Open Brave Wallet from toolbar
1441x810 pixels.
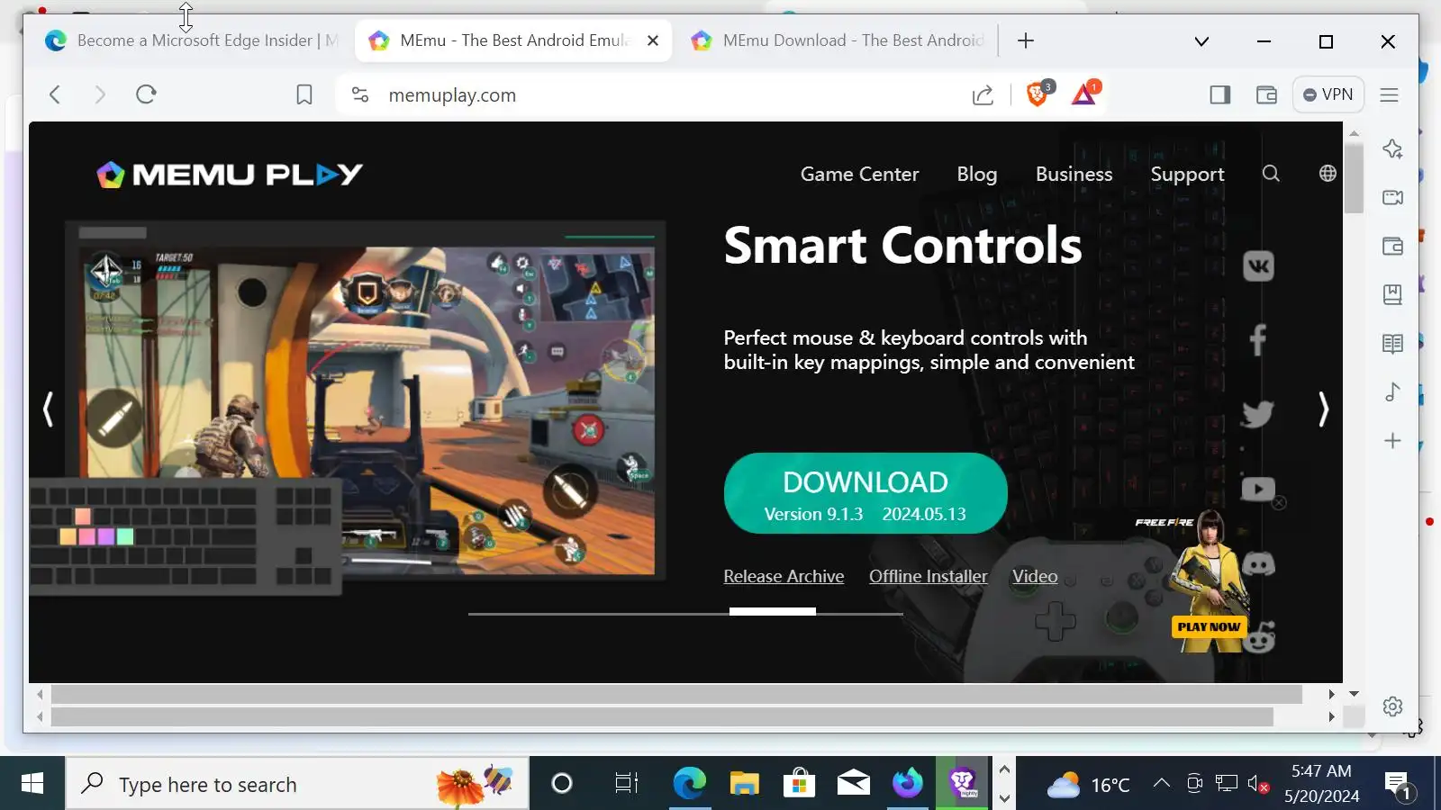coord(1266,94)
